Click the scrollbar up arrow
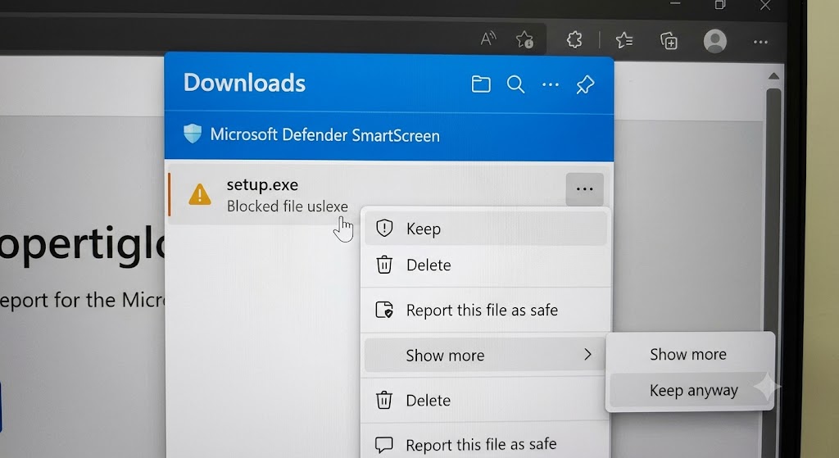This screenshot has height=458, width=839. point(773,76)
